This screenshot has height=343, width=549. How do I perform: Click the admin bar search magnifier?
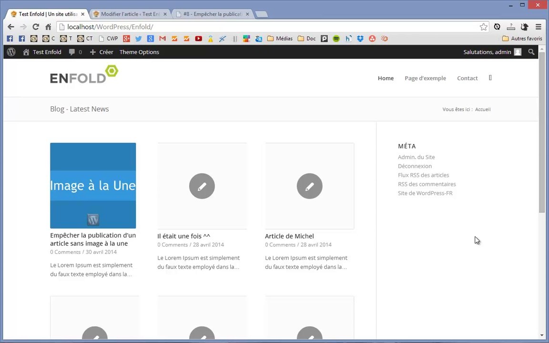tap(531, 52)
